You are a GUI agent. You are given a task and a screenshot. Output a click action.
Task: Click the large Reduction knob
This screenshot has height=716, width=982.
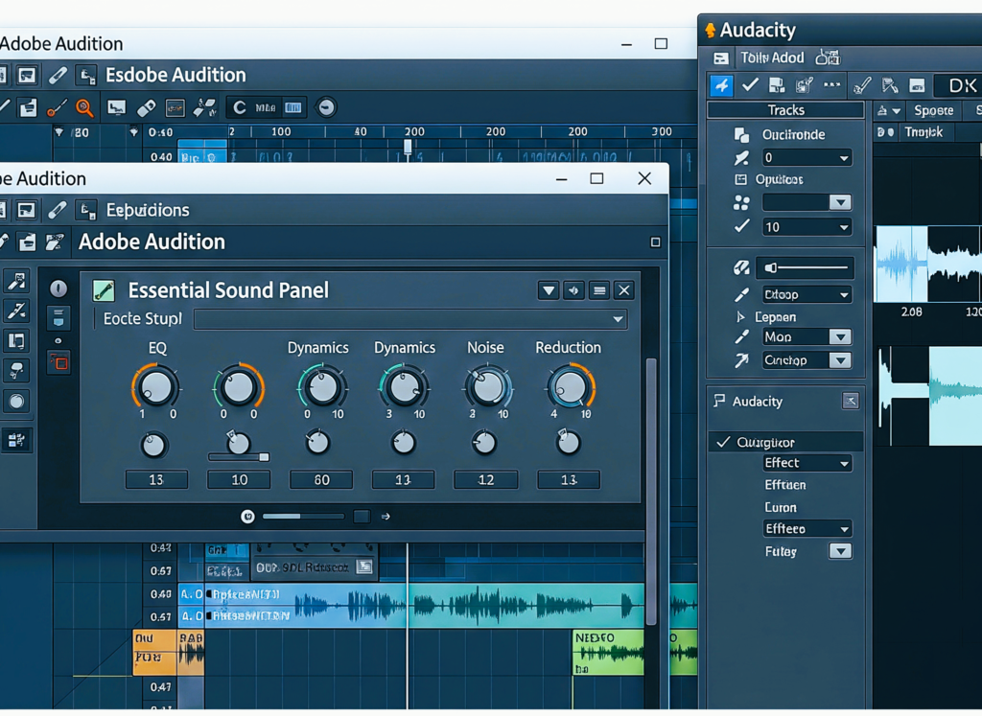(x=570, y=387)
